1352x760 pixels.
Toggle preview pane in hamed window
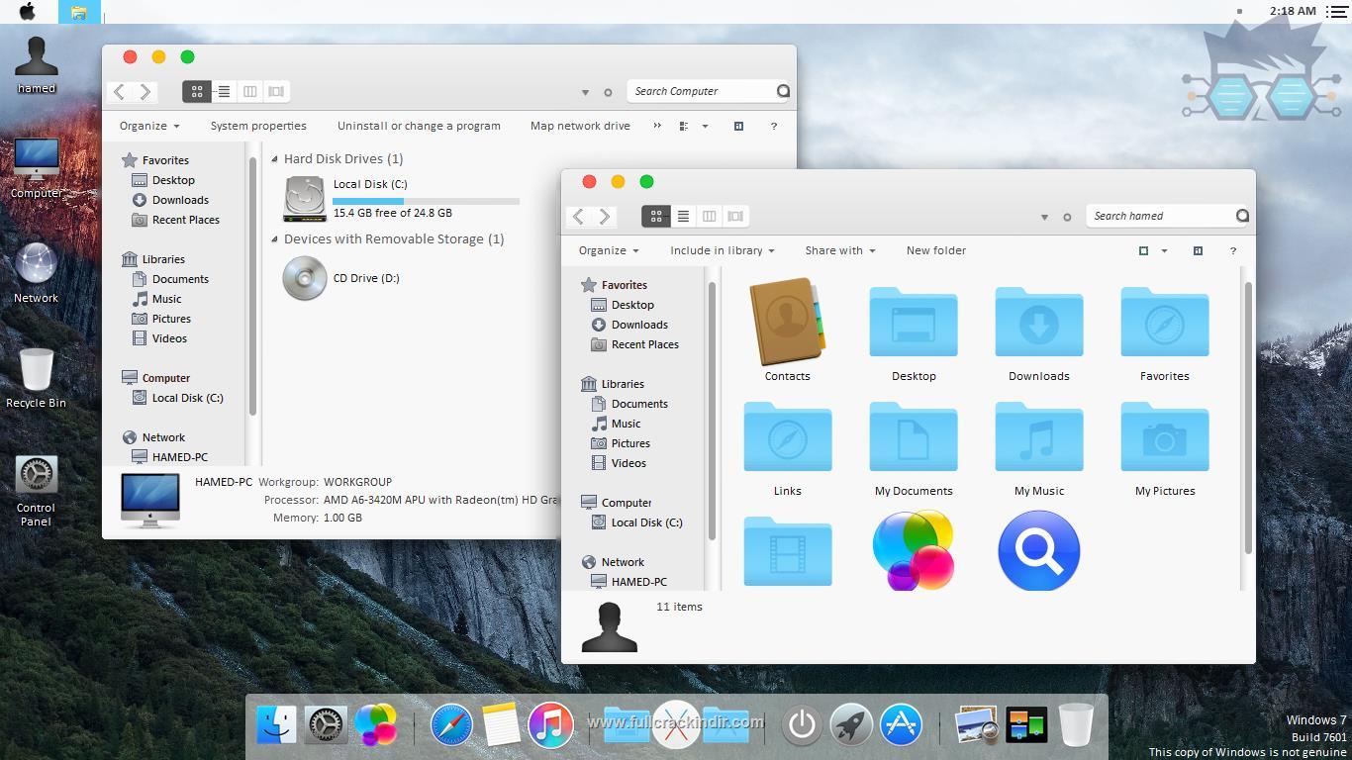click(x=1198, y=250)
